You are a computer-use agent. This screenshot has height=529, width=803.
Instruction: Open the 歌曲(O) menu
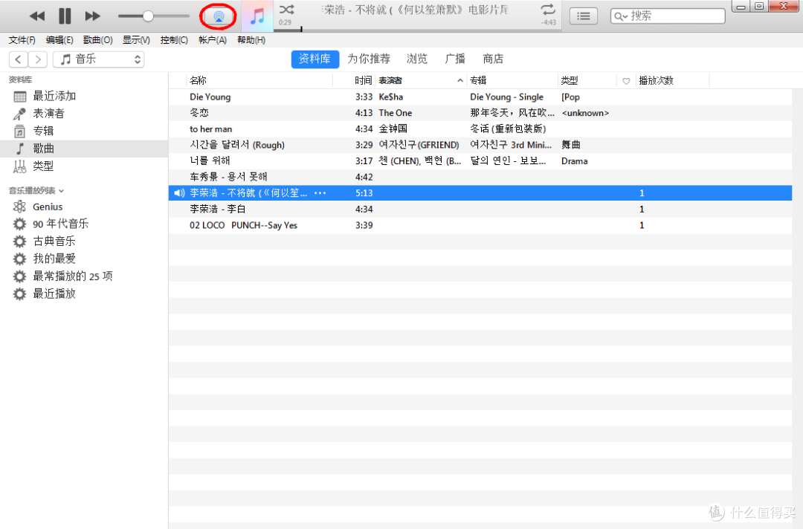click(x=98, y=40)
